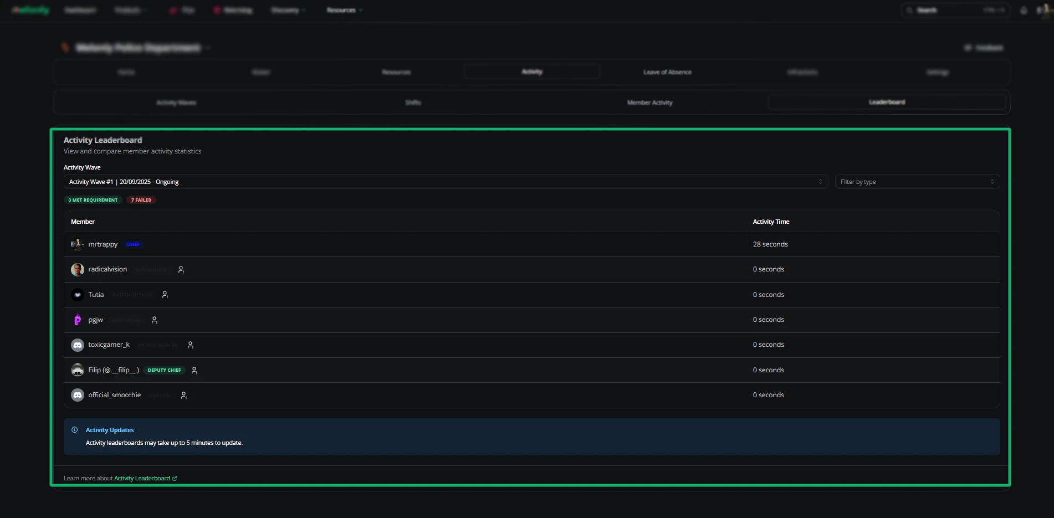Click the external link icon after Activity Leaderboard
1054x518 pixels.
click(x=175, y=479)
